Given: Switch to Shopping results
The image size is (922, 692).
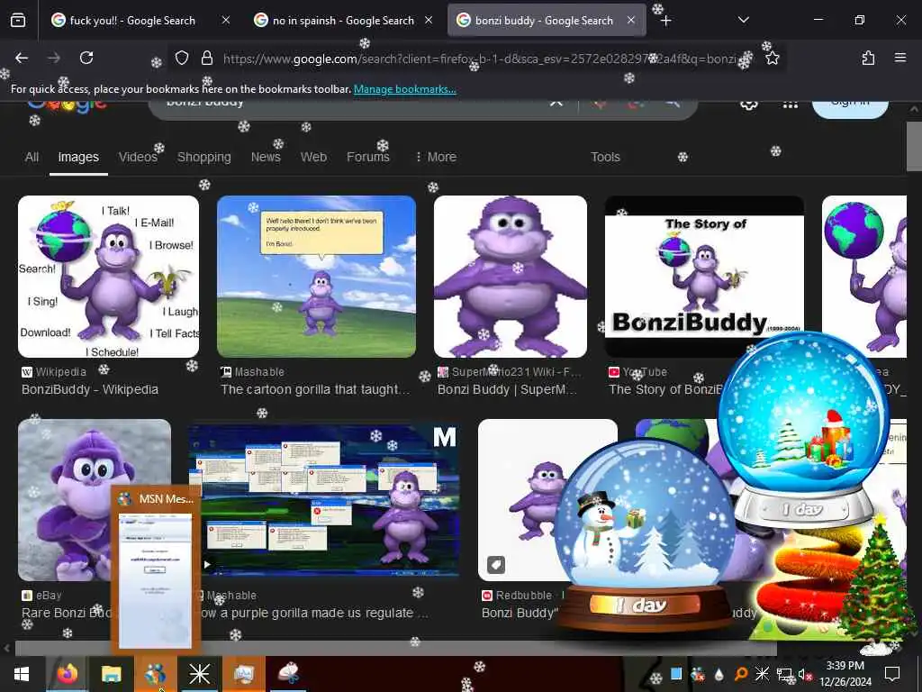Looking at the screenshot, I should point(204,157).
